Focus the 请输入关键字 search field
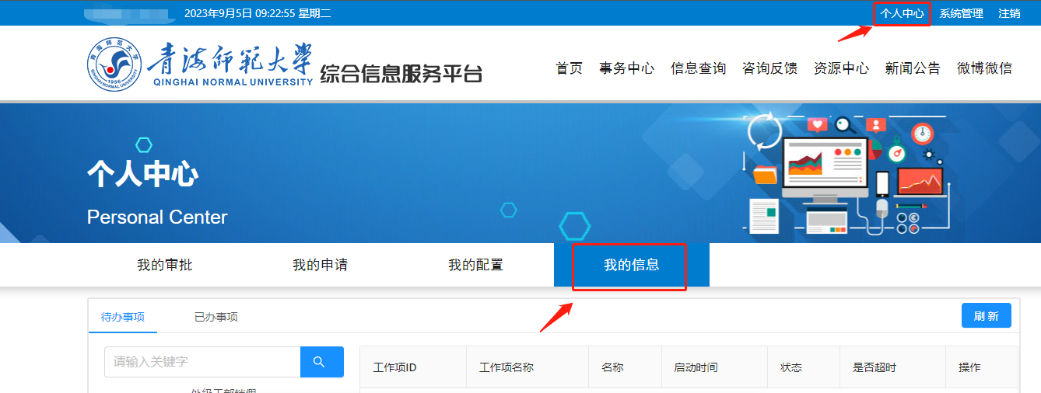 tap(202, 362)
